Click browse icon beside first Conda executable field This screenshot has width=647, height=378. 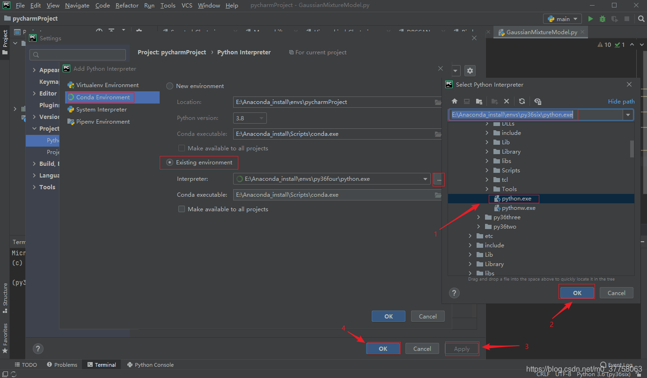tap(438, 134)
